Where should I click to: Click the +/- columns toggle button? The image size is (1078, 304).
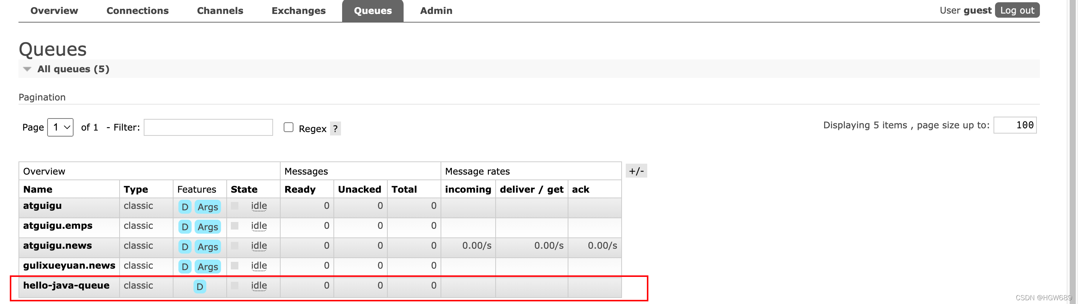click(x=636, y=171)
